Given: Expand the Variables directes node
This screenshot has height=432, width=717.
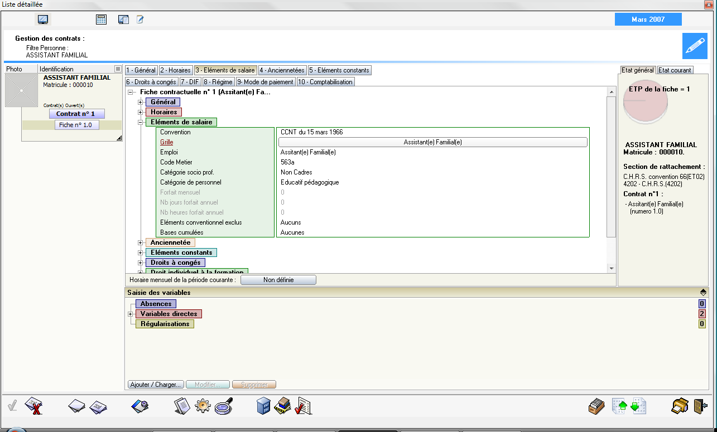Looking at the screenshot, I should pos(131,314).
